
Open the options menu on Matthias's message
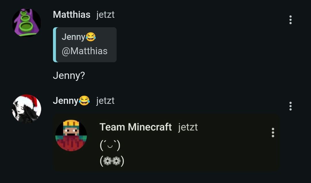290,20
